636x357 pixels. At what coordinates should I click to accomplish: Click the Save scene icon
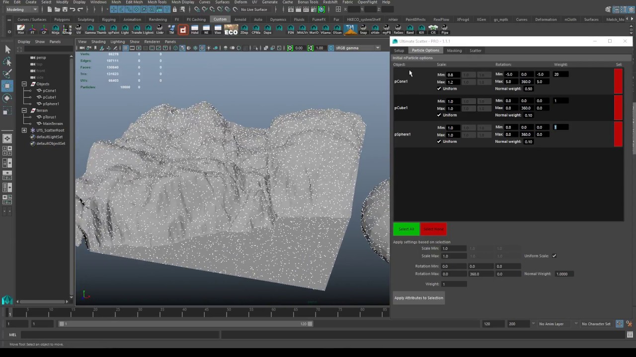[65, 9]
